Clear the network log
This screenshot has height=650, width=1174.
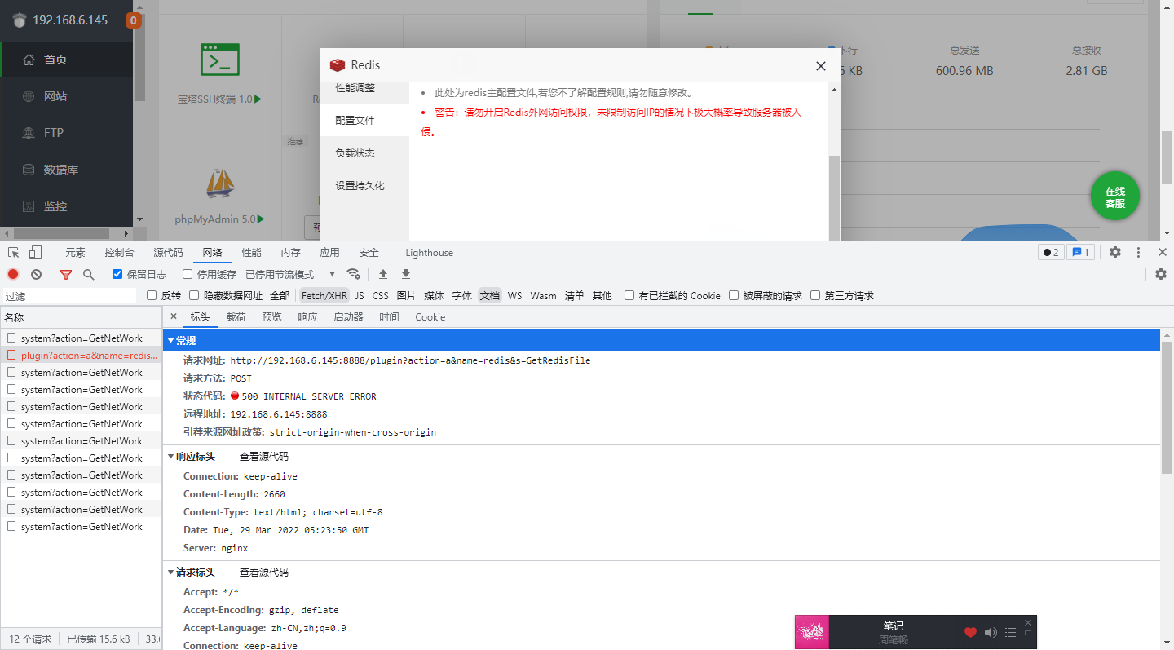(36, 275)
